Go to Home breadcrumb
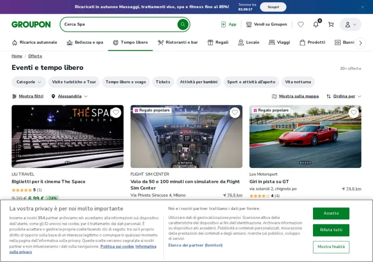373x262 pixels. point(17,56)
